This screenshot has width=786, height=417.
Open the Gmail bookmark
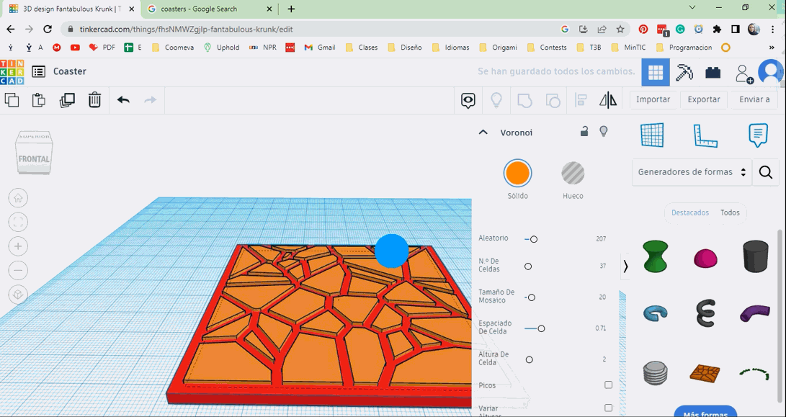[x=320, y=48]
